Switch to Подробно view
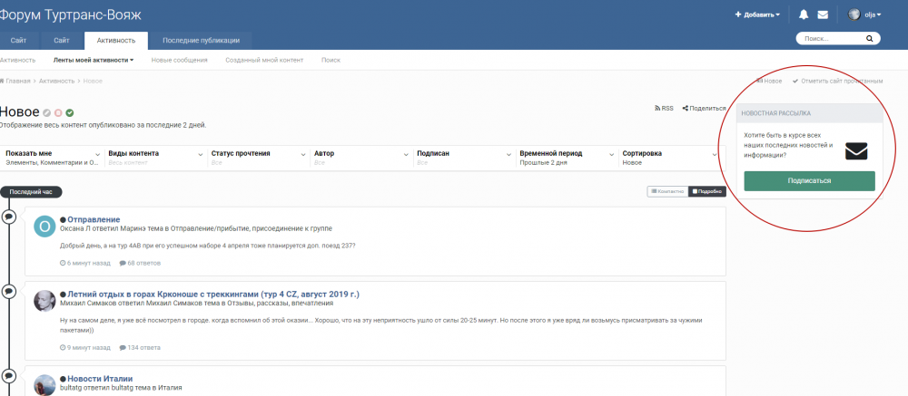The height and width of the screenshot is (396, 908). coord(707,191)
